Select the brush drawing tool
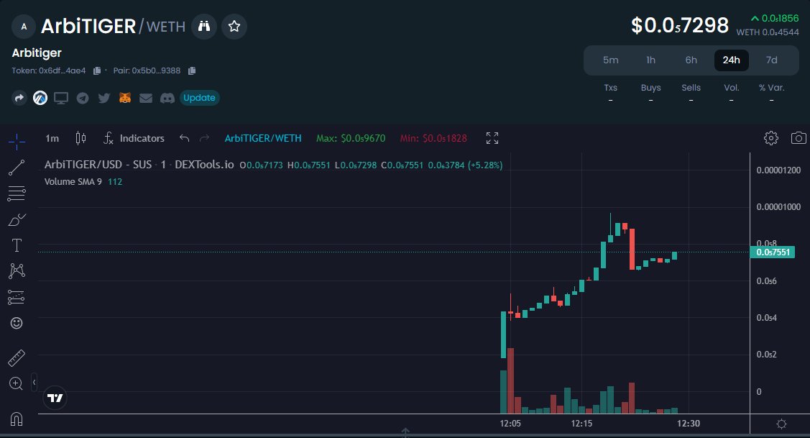Image resolution: width=810 pixels, height=438 pixels. (17, 219)
